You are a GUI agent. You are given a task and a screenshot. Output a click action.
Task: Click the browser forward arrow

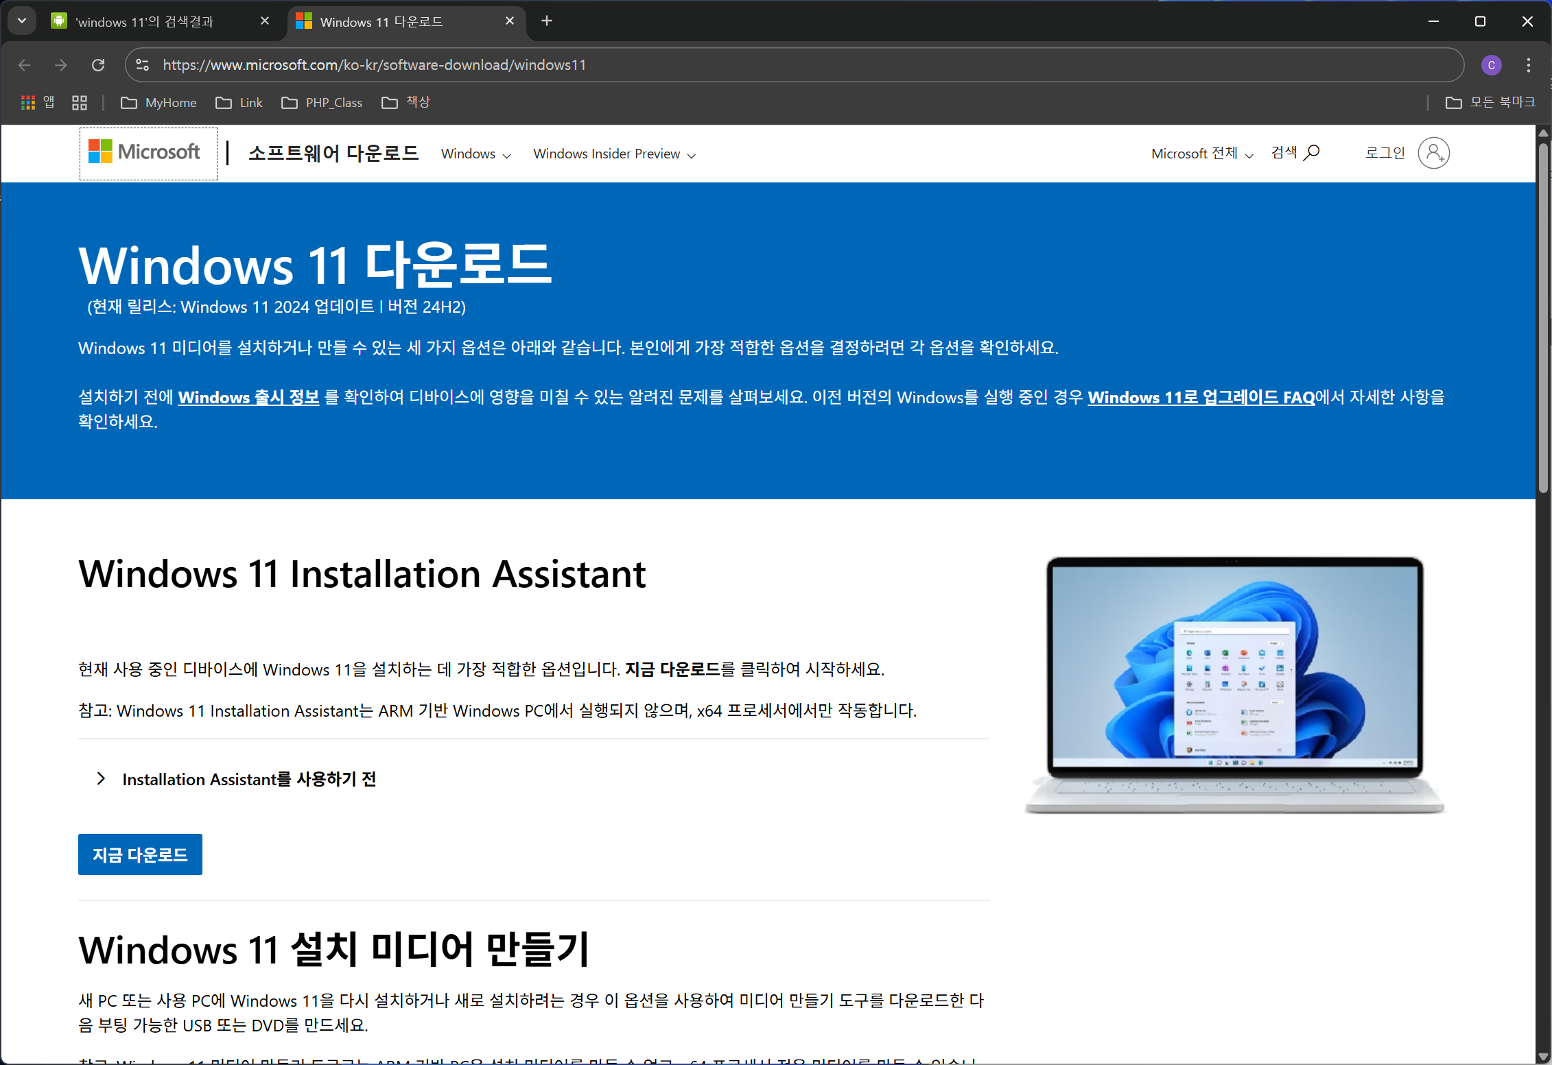tap(61, 65)
